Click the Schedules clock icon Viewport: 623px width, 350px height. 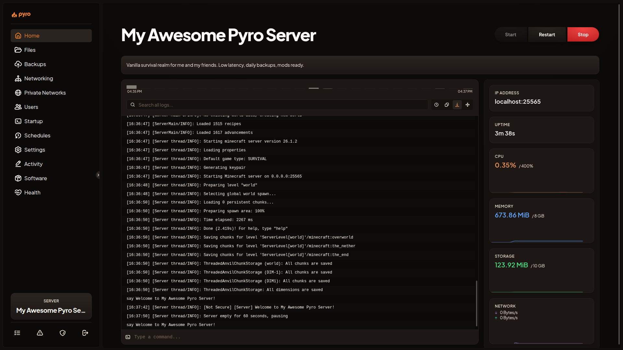pyautogui.click(x=18, y=135)
